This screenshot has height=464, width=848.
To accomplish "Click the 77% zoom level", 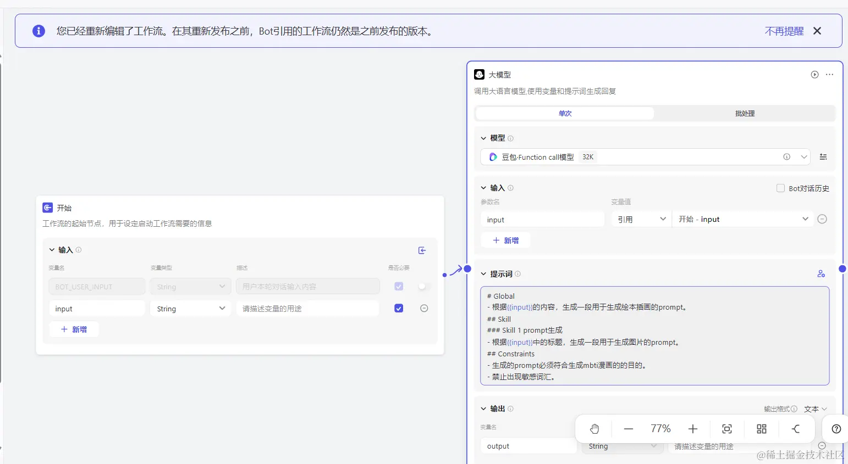I will coord(660,429).
